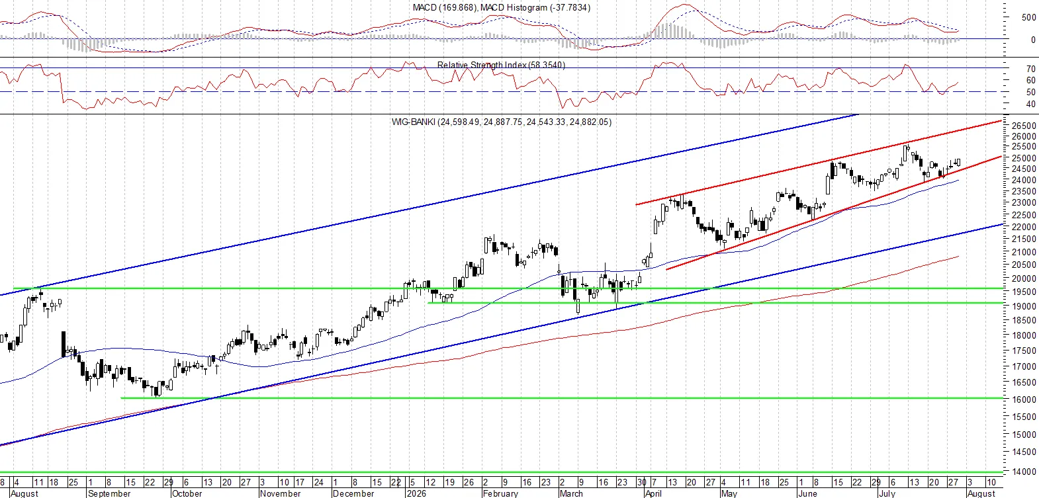Click the 26500 price scale label
This screenshot has height=498, width=1039.
1024,126
